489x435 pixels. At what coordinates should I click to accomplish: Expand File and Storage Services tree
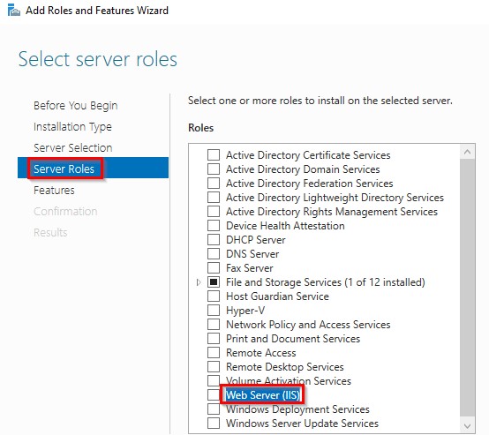(x=199, y=282)
